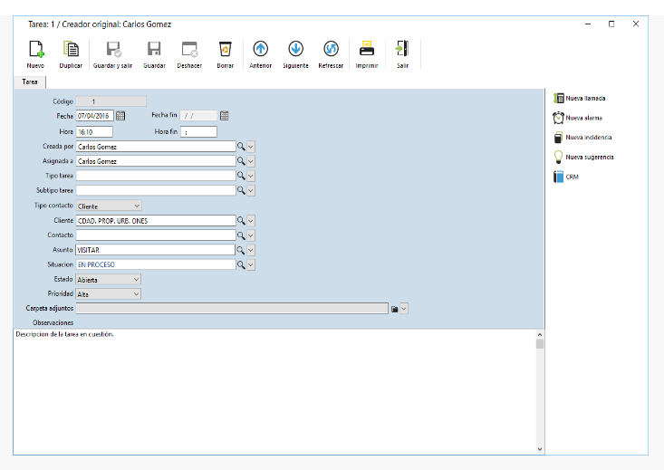664x470 pixels.
Task: Open CRM from the side panel
Action: point(566,177)
